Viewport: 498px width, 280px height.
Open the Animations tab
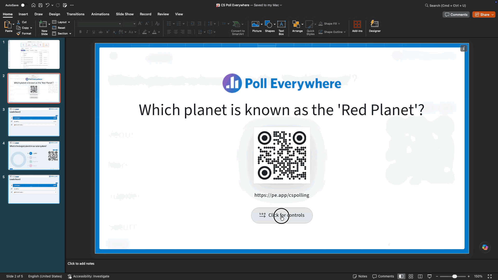tap(100, 14)
